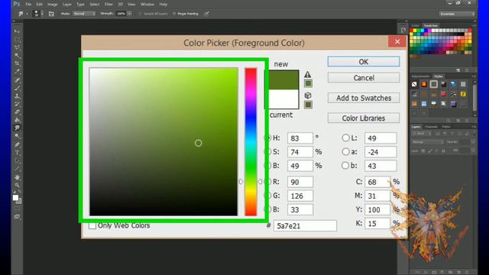Image resolution: width=489 pixels, height=275 pixels.
Task: Click the R value field showing 90
Action: tap(300, 182)
